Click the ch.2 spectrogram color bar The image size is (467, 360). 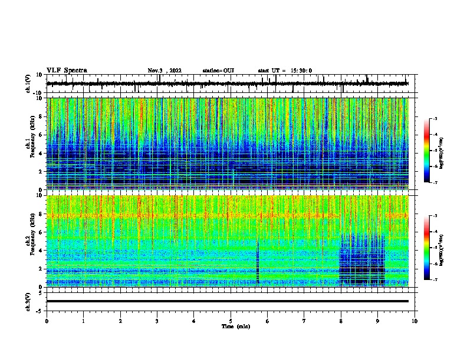tap(426, 248)
